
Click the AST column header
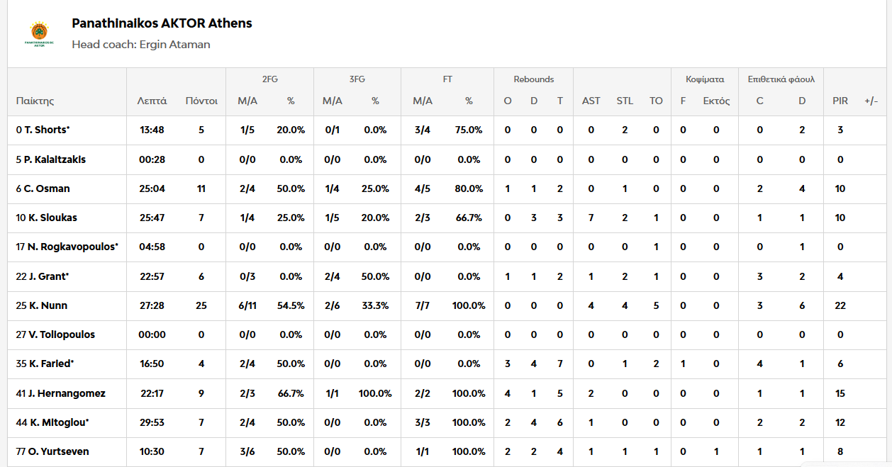click(x=591, y=101)
